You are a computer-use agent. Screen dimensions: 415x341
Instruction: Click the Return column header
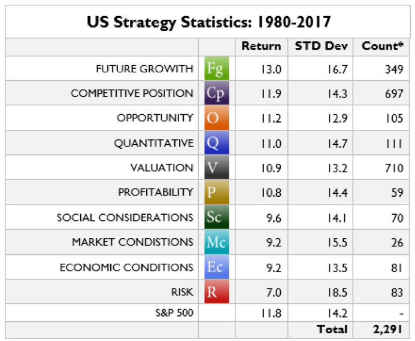261,46
